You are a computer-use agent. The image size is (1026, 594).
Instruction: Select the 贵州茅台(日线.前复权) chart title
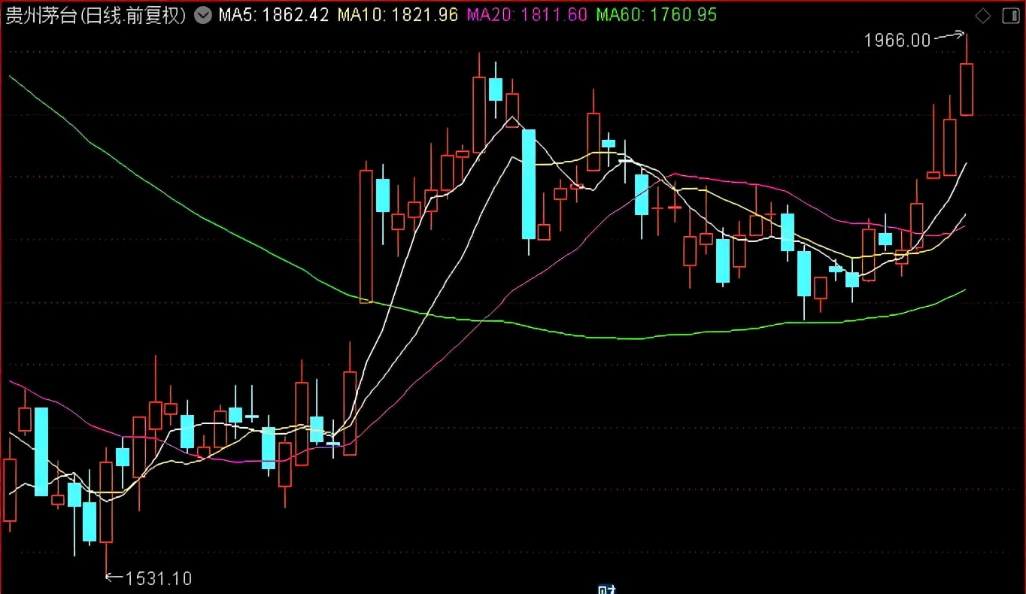(96, 15)
